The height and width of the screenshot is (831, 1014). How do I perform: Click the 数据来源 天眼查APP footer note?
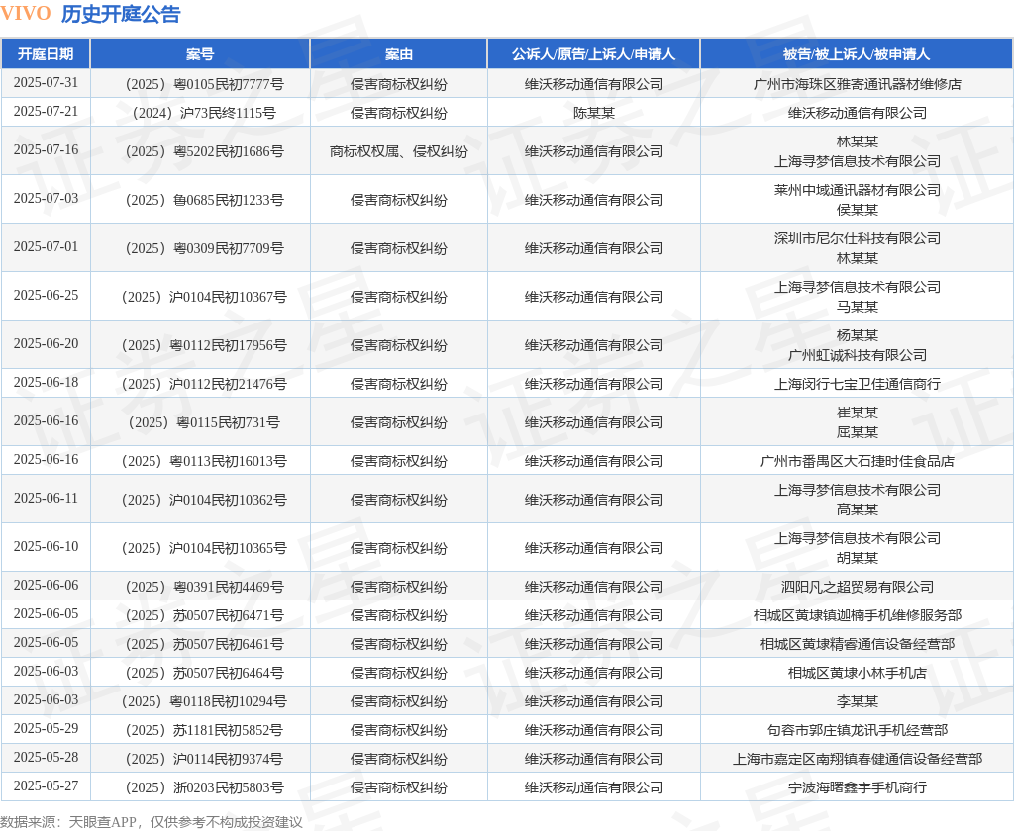click(x=152, y=822)
